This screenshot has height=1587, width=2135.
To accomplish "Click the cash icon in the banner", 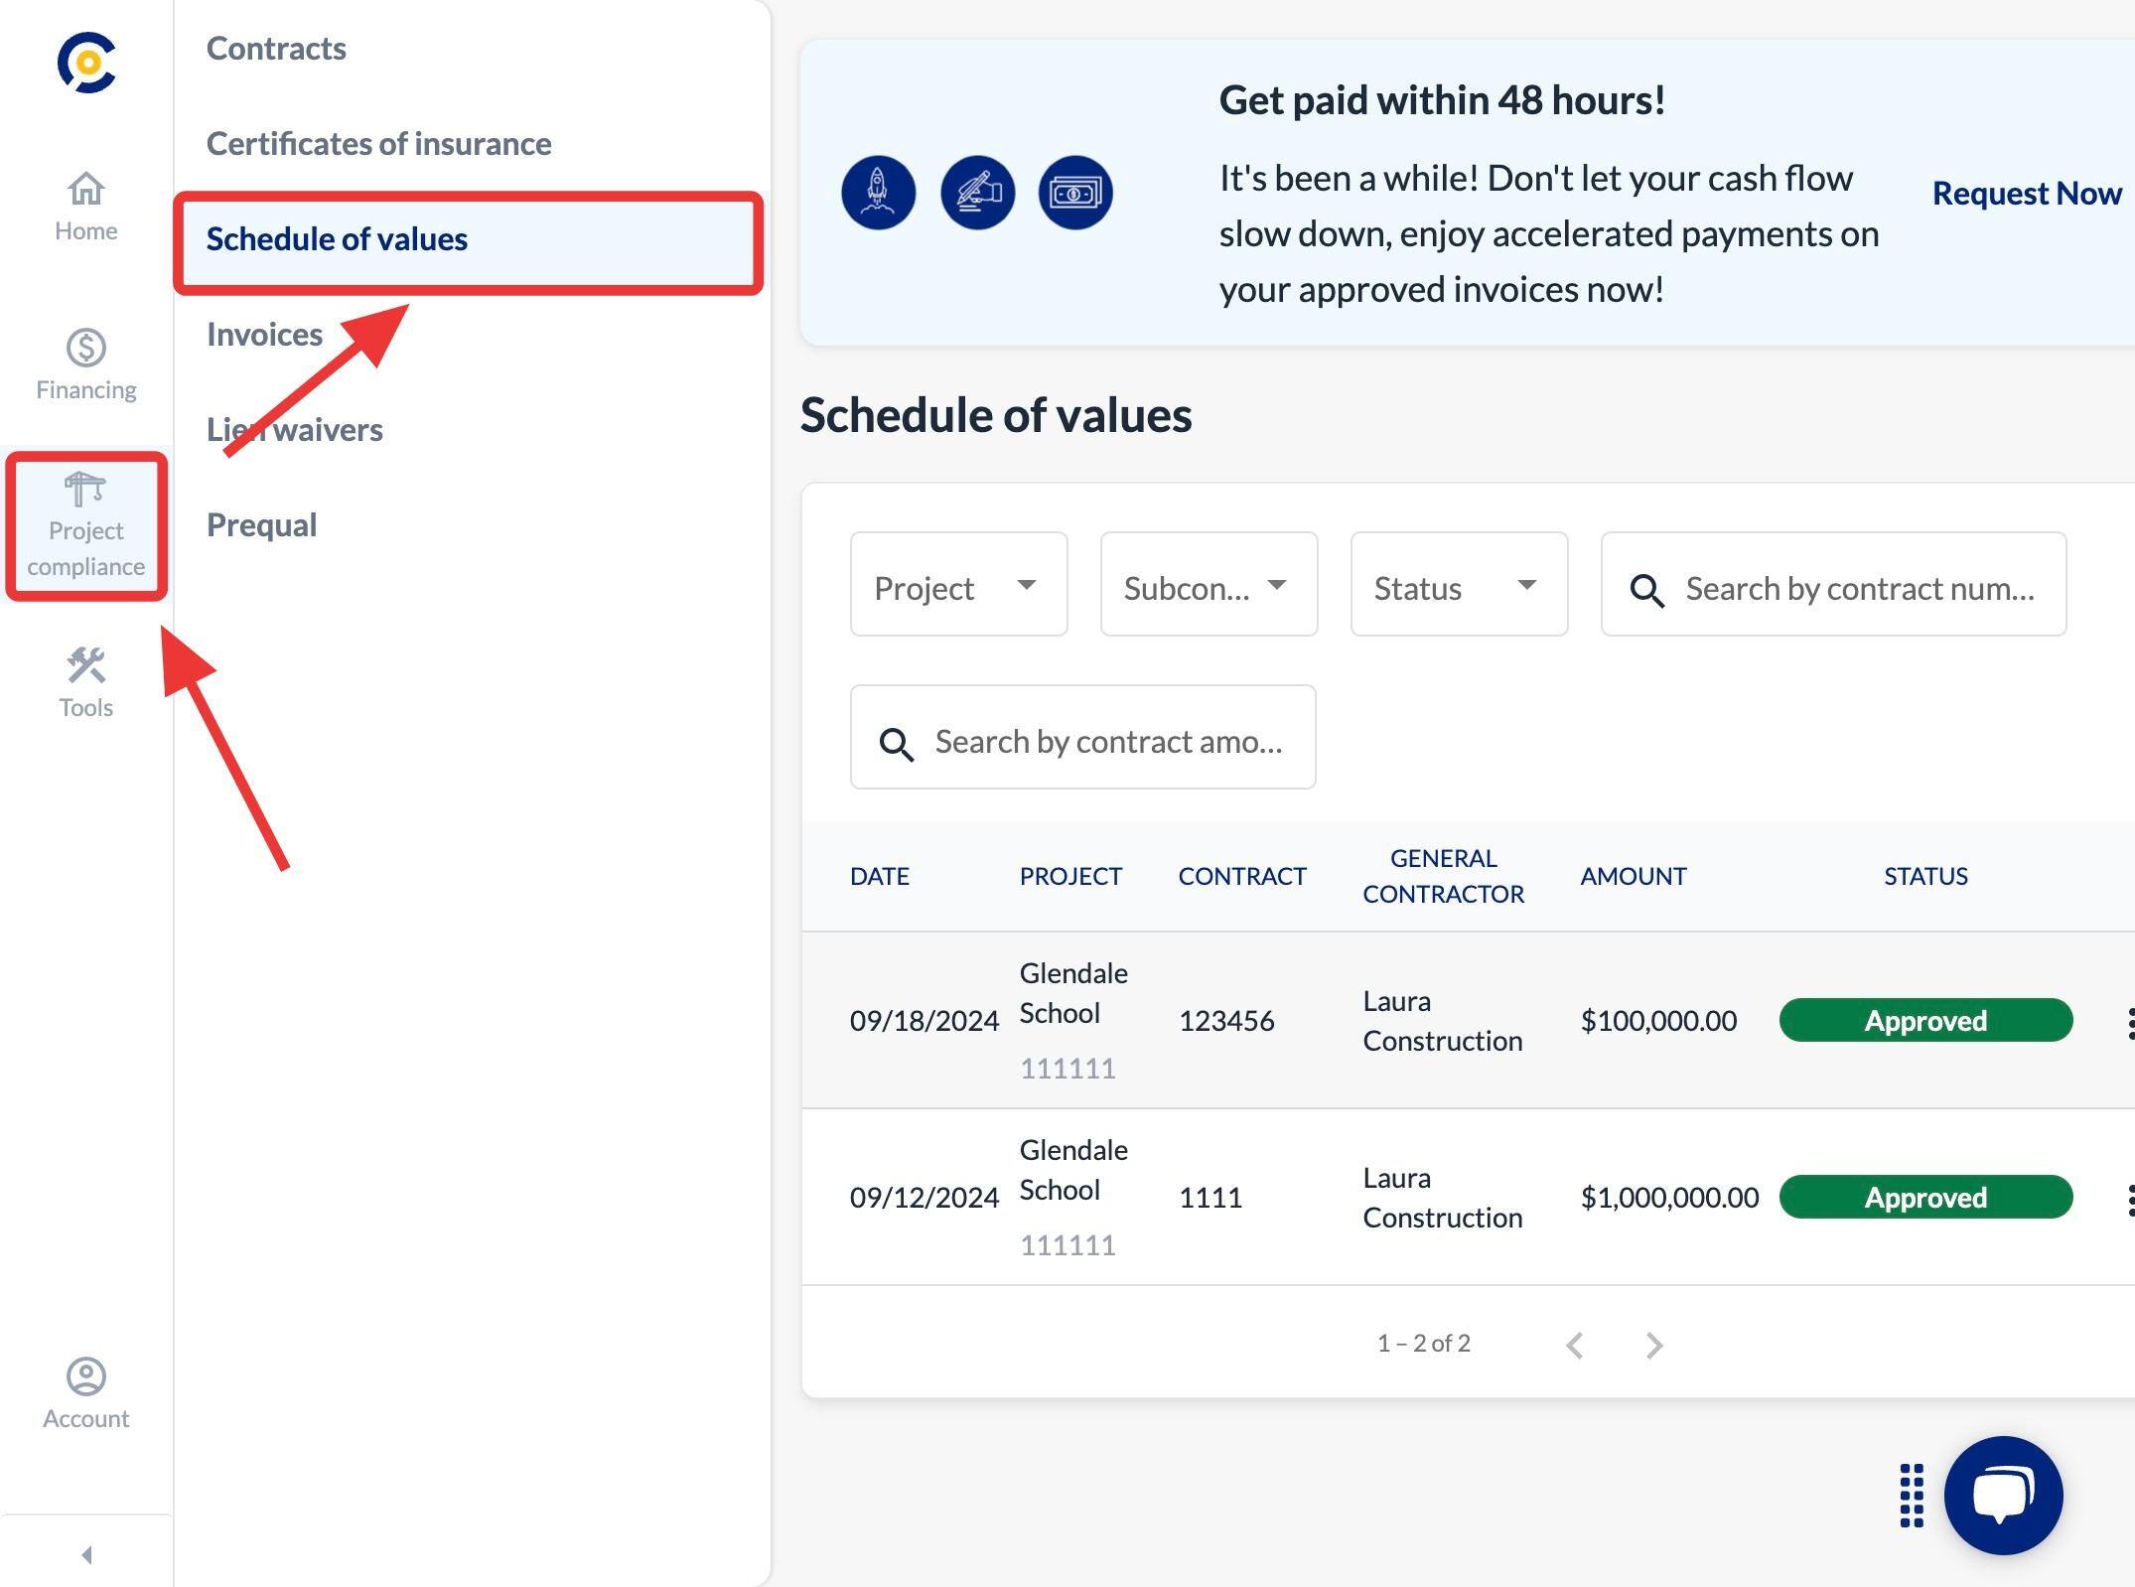I will point(1075,193).
